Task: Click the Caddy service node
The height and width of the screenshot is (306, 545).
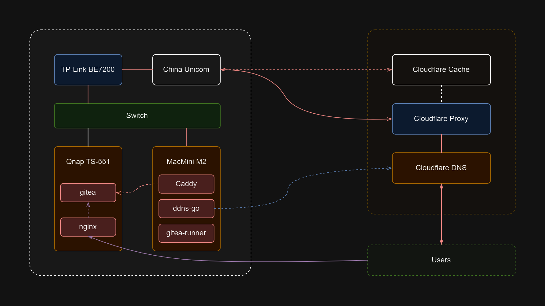Action: [186, 184]
